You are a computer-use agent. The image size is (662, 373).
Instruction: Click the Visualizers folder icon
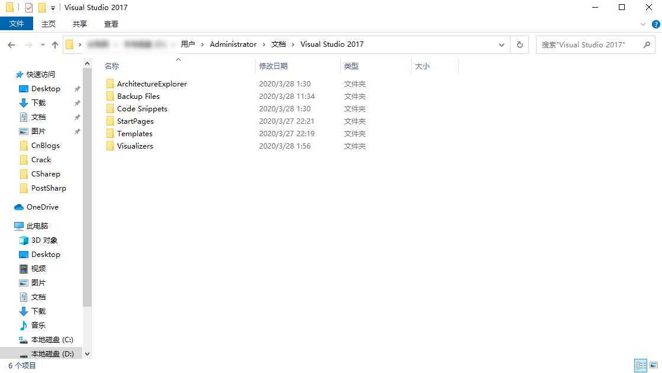tap(110, 146)
